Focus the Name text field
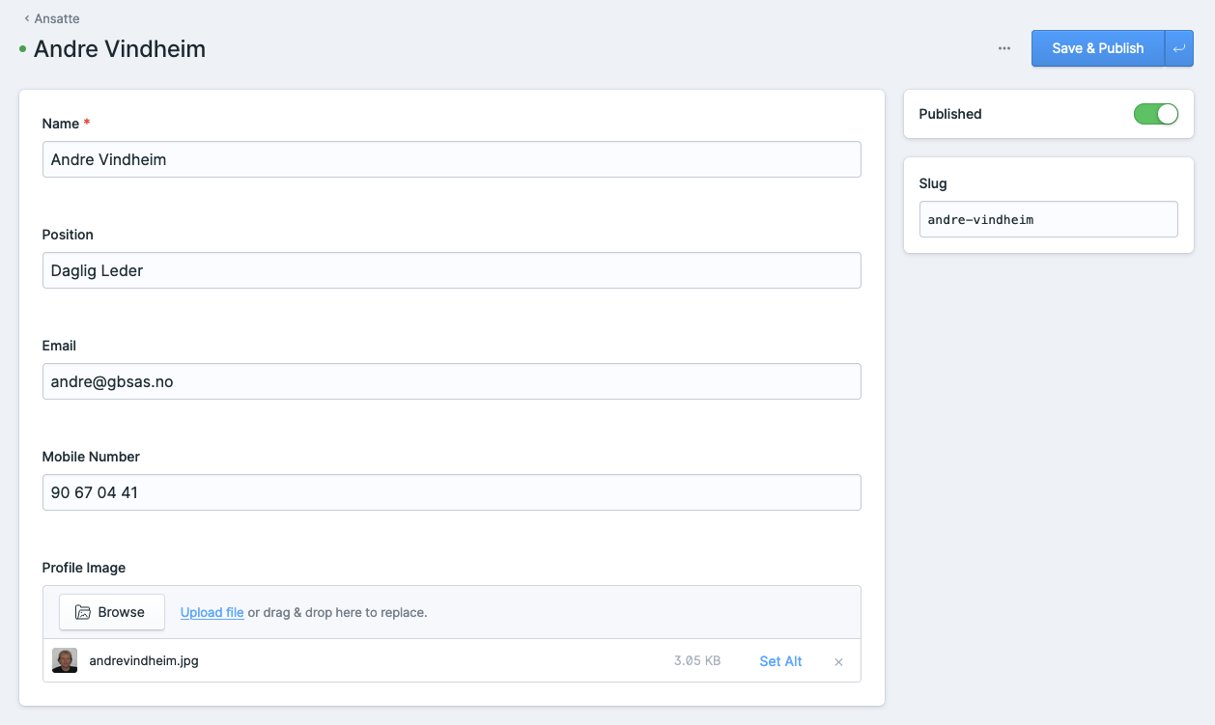 click(451, 159)
